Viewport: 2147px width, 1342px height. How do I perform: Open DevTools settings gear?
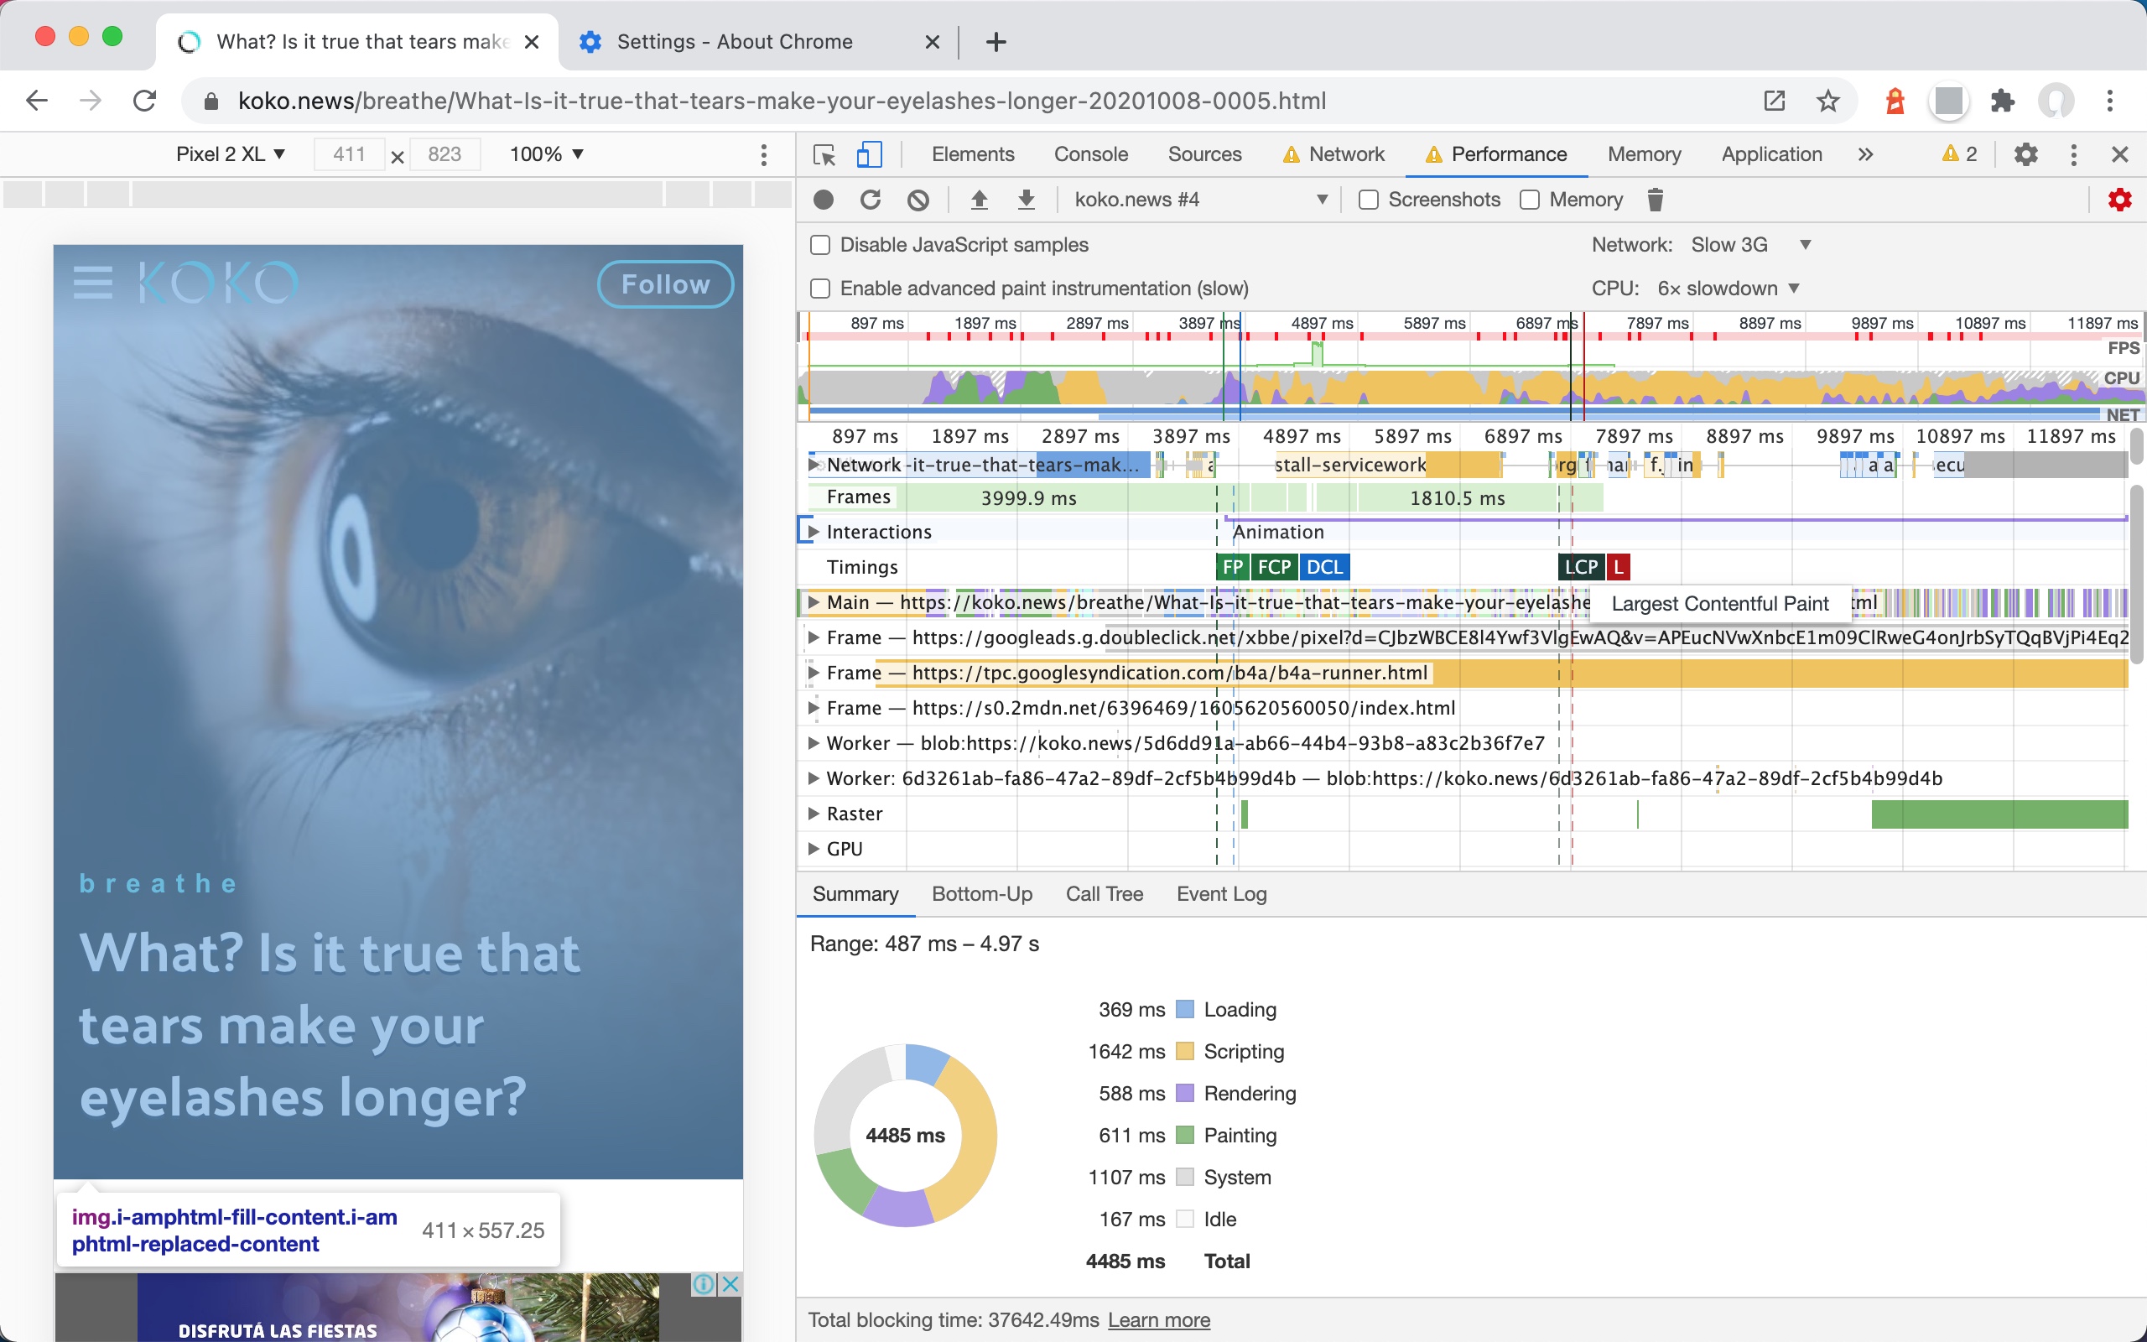tap(2025, 154)
